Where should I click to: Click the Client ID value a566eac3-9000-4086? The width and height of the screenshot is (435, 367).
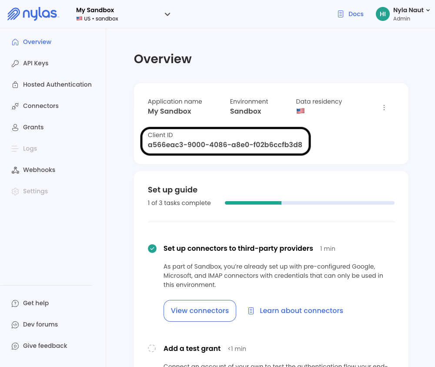[x=225, y=145]
